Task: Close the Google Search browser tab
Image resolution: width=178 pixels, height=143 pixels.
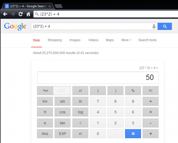Action: pyautogui.click(x=50, y=6)
